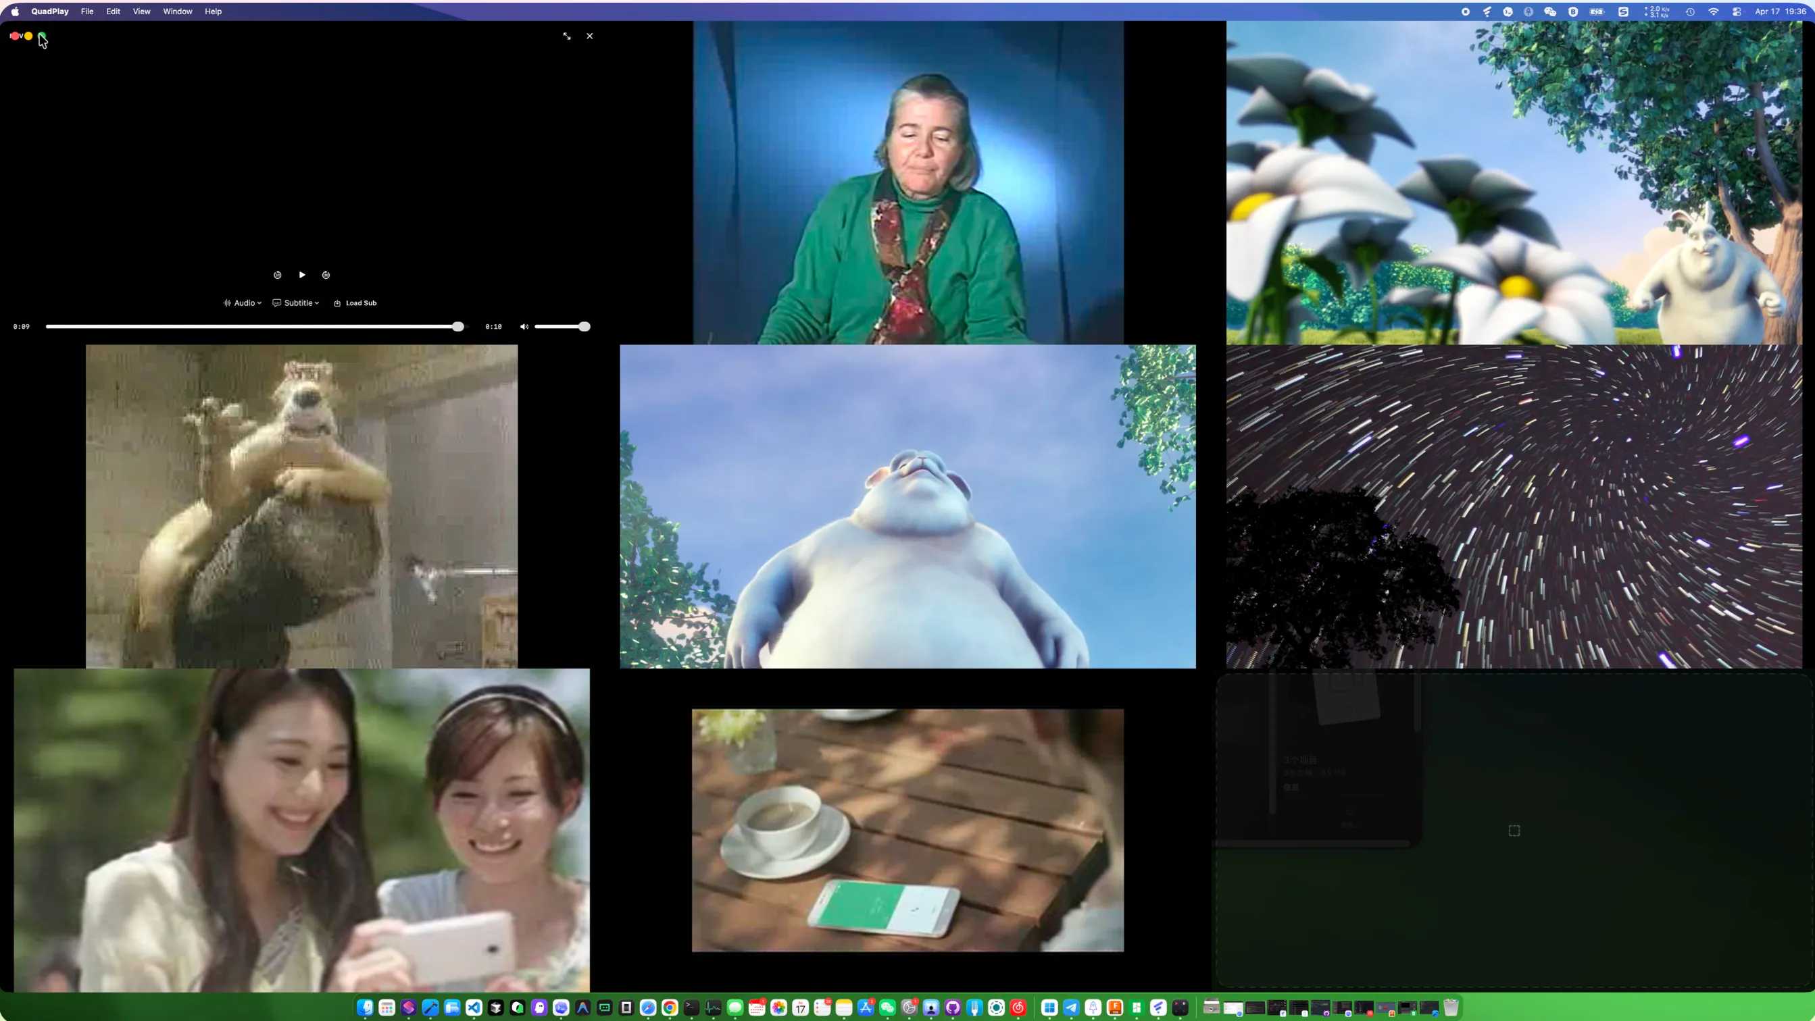Open Messages from the dock
This screenshot has width=1815, height=1021.
736,1007
